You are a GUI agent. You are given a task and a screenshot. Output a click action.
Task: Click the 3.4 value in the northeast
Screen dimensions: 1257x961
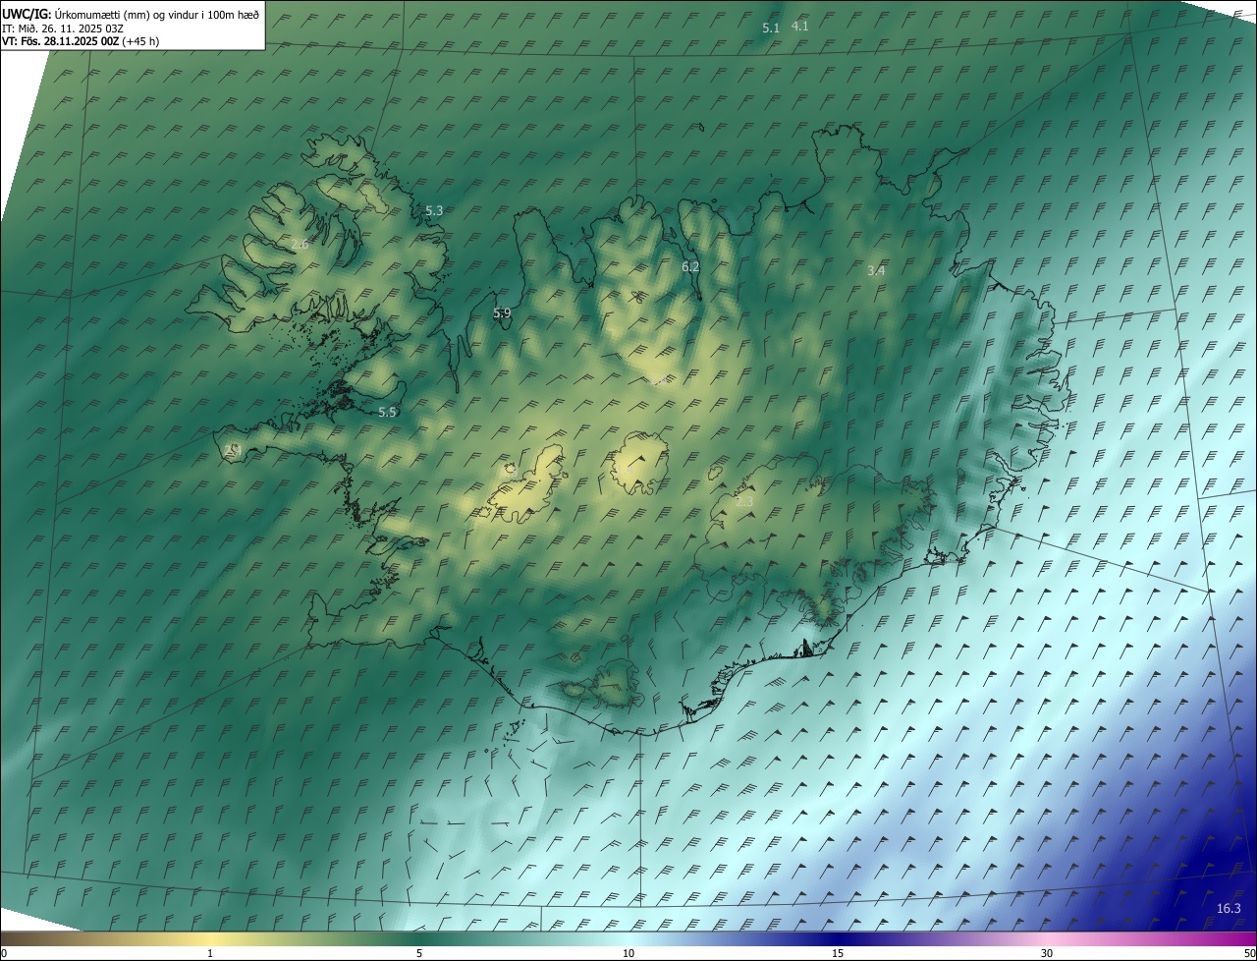(877, 270)
